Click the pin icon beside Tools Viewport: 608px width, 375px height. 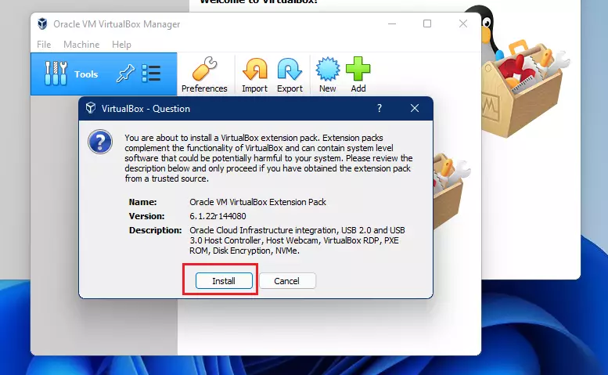126,74
